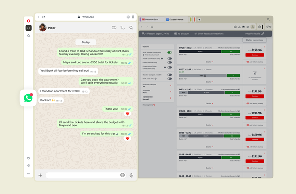Go back in the browser
The height and width of the screenshot is (194, 296).
click(142, 27)
